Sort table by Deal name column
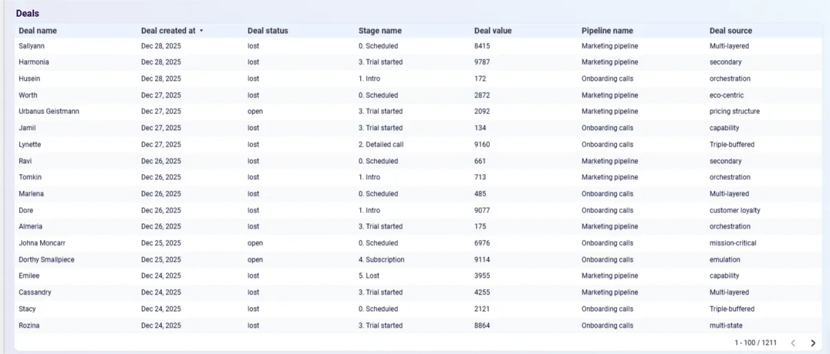The height and width of the screenshot is (354, 830). 38,30
